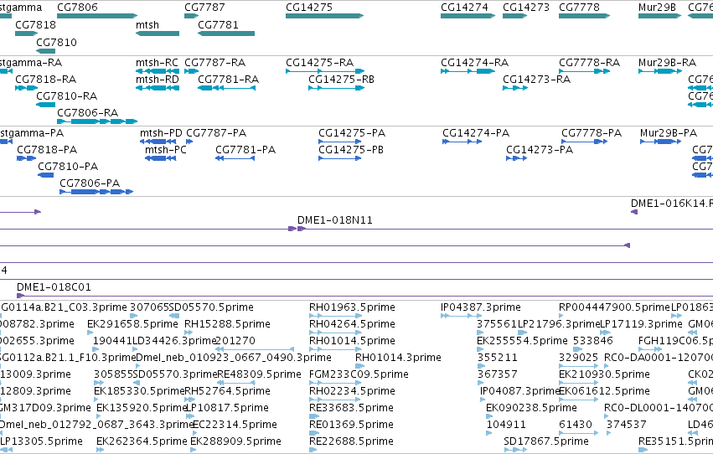Select the Mur29B-RA transcript

pyautogui.click(x=660, y=71)
